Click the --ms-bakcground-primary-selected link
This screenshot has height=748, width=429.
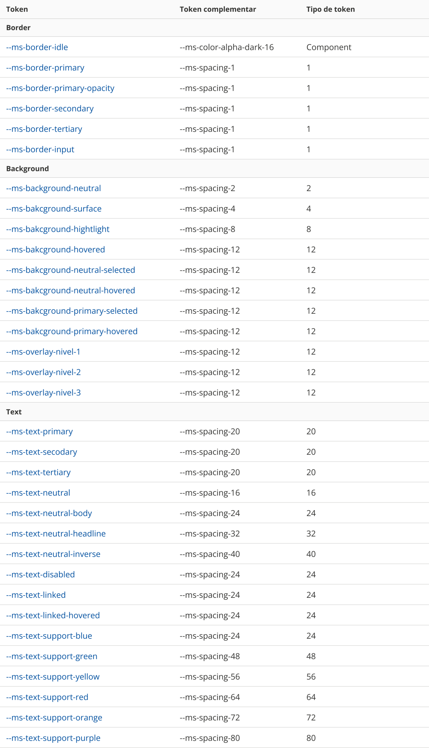[x=72, y=311]
